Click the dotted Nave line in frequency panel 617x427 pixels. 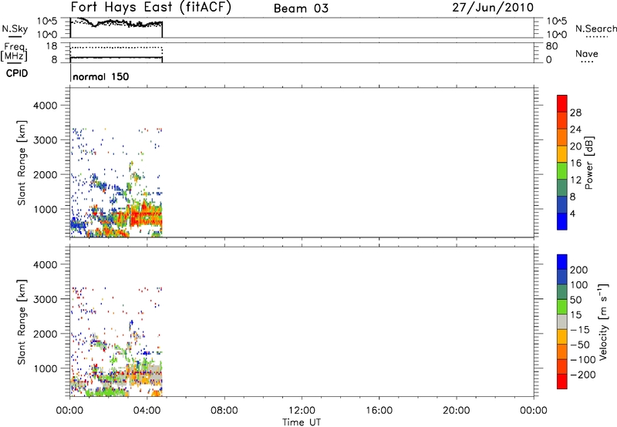click(x=116, y=48)
